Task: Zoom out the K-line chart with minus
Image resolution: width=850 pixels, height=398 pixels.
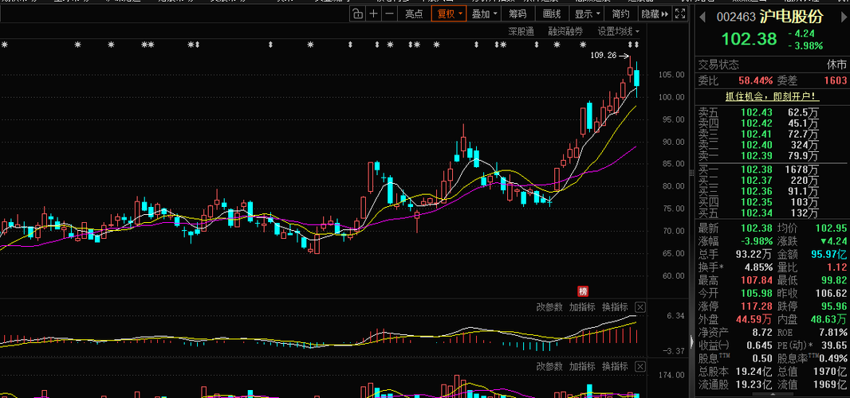Action: 388,14
